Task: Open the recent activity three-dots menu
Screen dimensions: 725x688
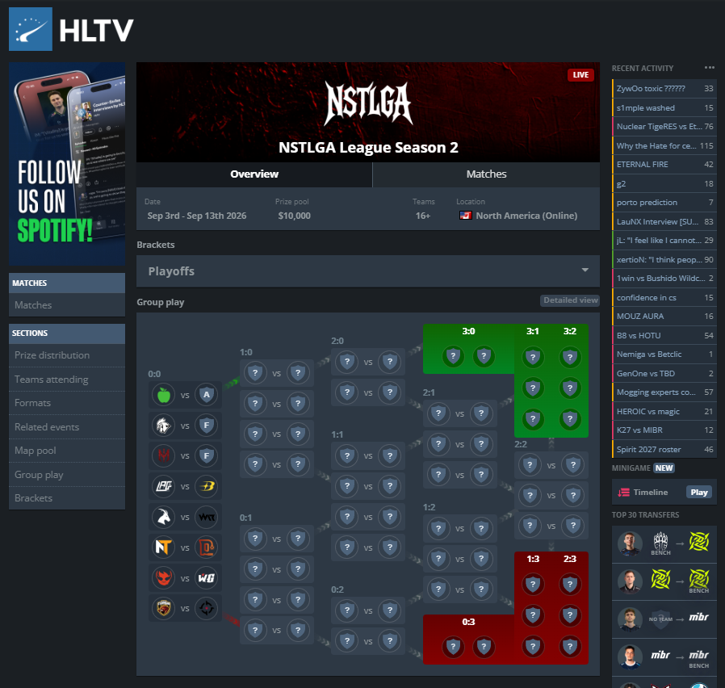Action: point(710,68)
